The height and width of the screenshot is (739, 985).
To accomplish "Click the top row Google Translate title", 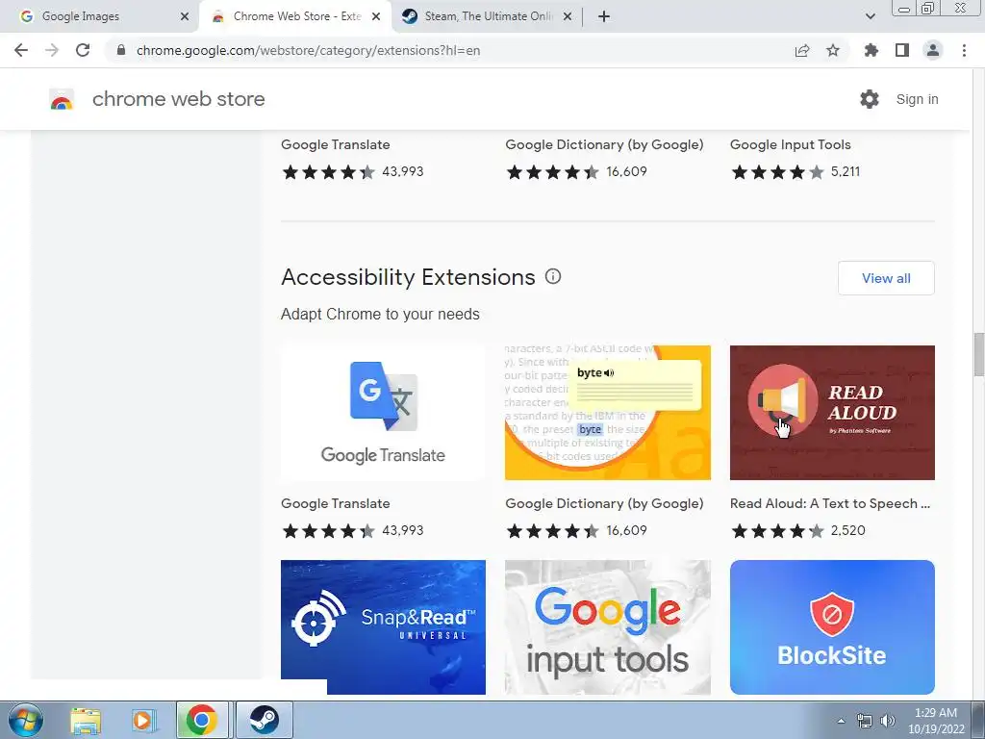I will click(336, 144).
